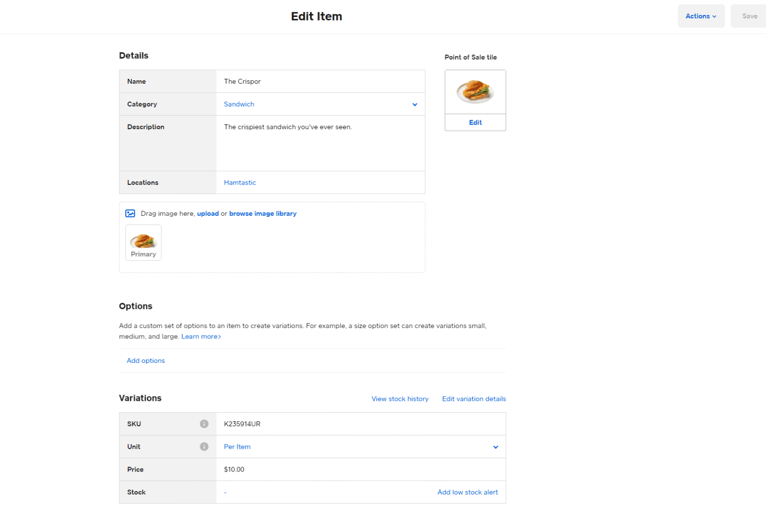Click the Name field containing The Crispor

(320, 81)
